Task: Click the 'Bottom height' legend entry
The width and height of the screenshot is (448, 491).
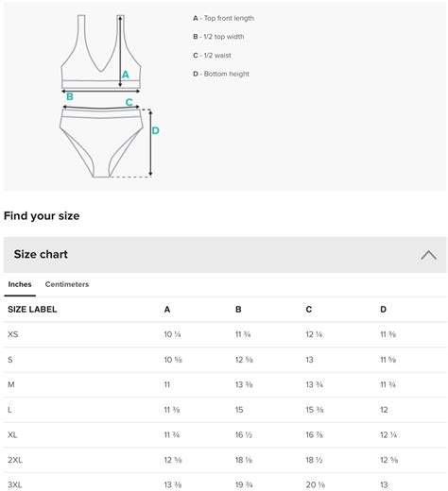Action: pyautogui.click(x=221, y=74)
